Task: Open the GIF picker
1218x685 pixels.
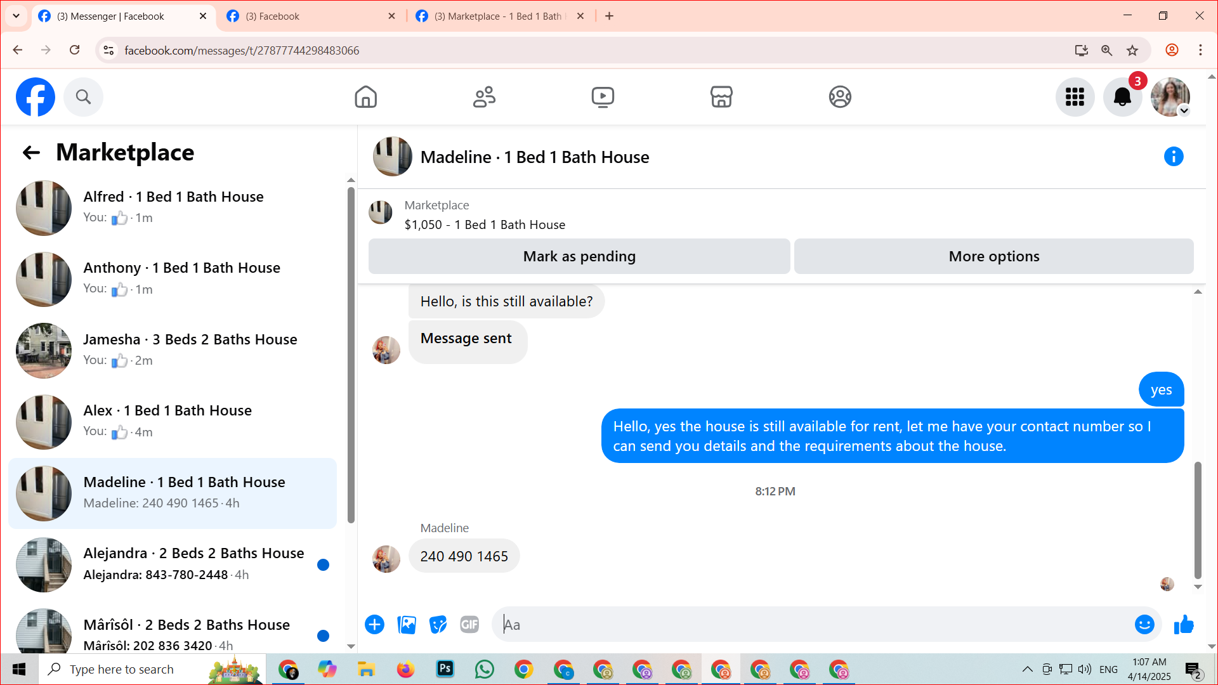Action: [469, 625]
